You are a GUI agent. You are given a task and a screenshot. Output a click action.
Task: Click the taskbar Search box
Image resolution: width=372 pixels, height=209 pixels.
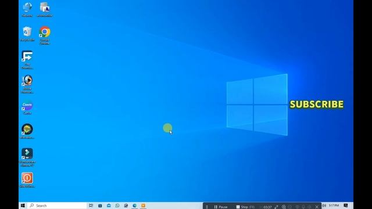tap(57, 206)
